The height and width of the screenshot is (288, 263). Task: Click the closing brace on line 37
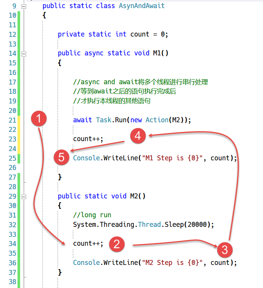click(x=60, y=272)
